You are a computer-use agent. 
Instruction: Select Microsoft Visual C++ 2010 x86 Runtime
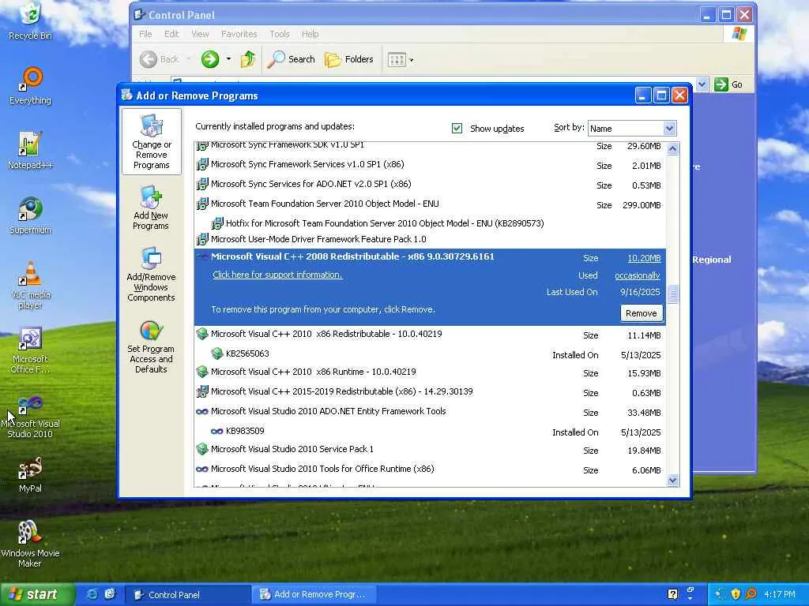pos(431,372)
